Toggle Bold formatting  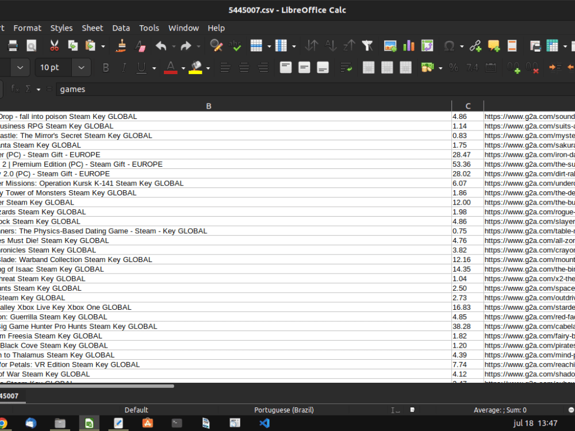[x=106, y=67]
